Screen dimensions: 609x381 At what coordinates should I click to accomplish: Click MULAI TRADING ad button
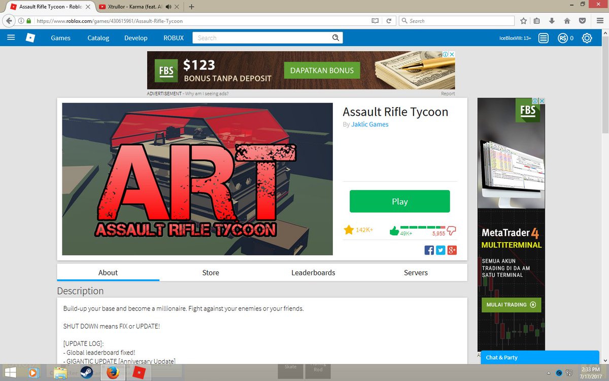pos(511,305)
